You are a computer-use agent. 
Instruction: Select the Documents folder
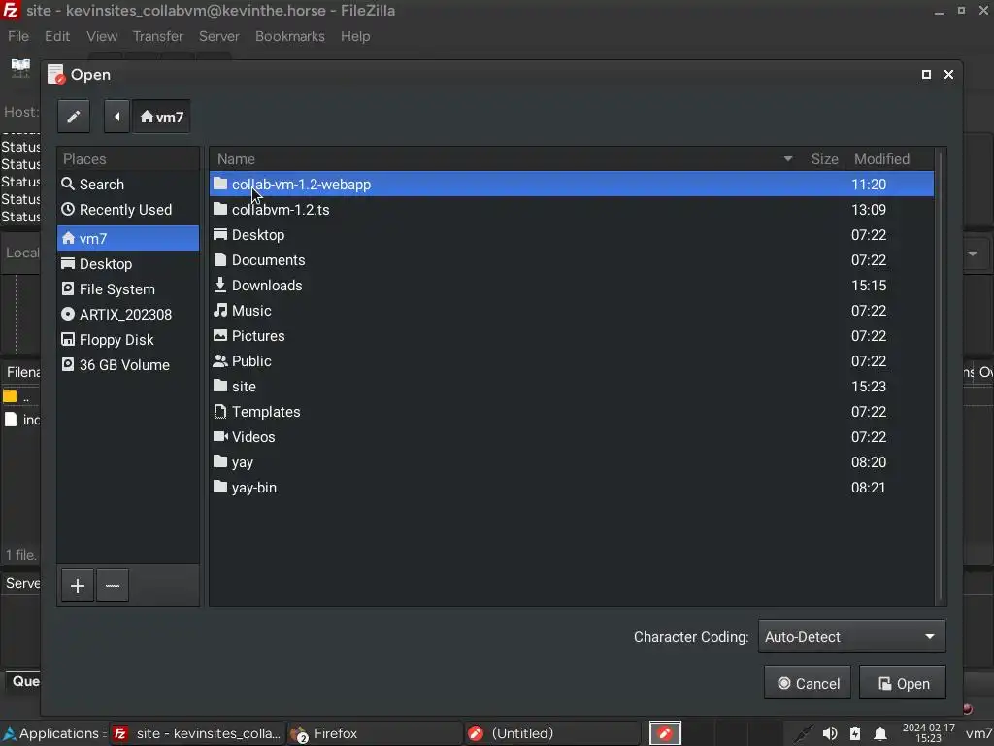click(571, 260)
